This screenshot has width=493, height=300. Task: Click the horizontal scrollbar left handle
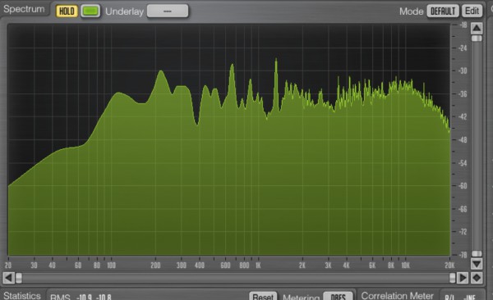[19, 278]
